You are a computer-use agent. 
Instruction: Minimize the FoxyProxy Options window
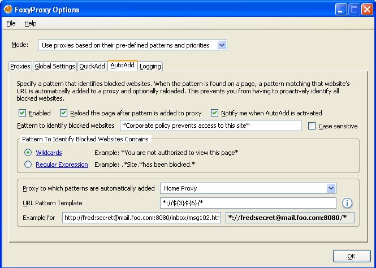click(341, 10)
